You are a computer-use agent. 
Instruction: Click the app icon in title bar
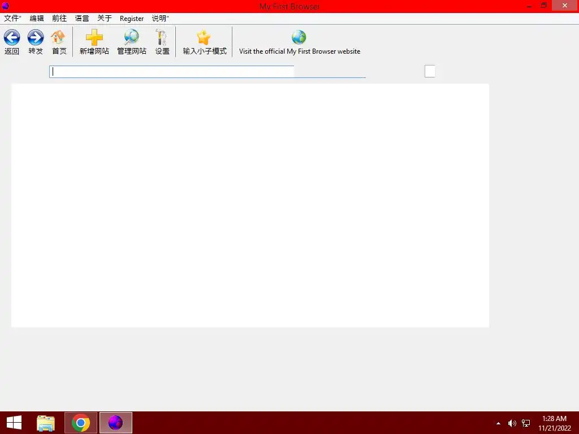click(x=6, y=6)
